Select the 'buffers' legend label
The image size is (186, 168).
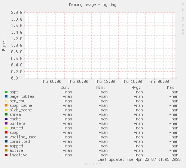17,124
